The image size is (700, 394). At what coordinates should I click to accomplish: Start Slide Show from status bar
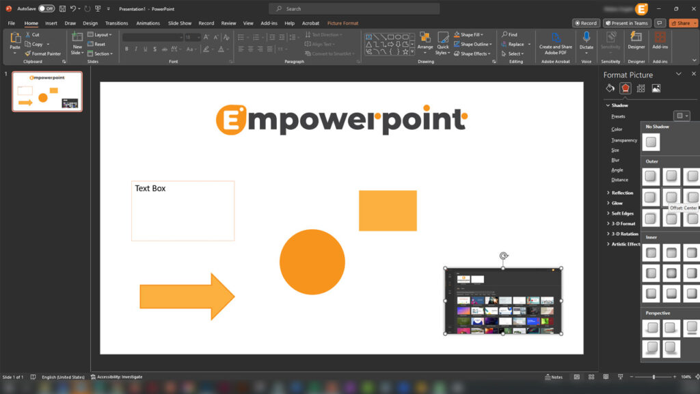620,377
